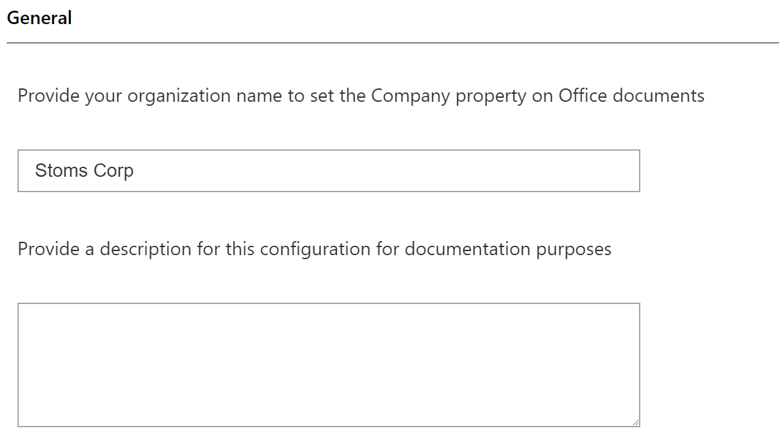Click the word "Provide" in the organization label

(49, 95)
